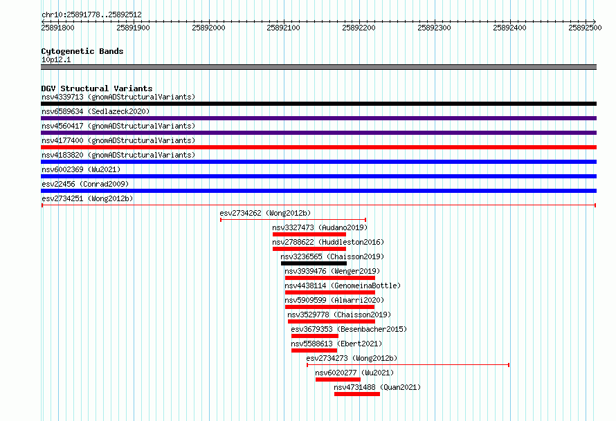616x421 pixels.
Task: Click the red bar under nsv2788622
Action: pyautogui.click(x=309, y=249)
